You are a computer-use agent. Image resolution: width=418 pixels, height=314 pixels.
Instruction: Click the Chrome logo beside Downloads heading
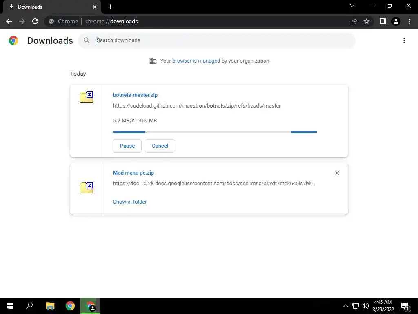pyautogui.click(x=13, y=40)
